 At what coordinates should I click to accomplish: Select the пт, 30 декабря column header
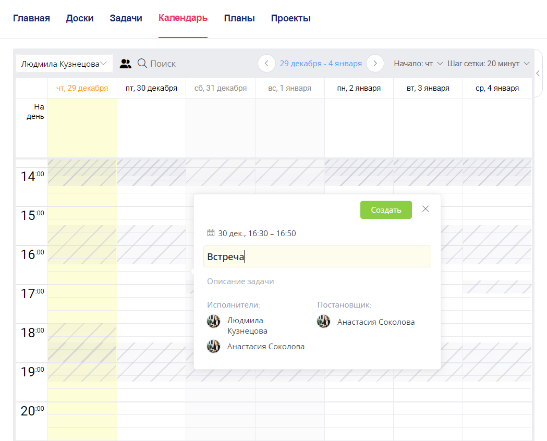(x=151, y=88)
